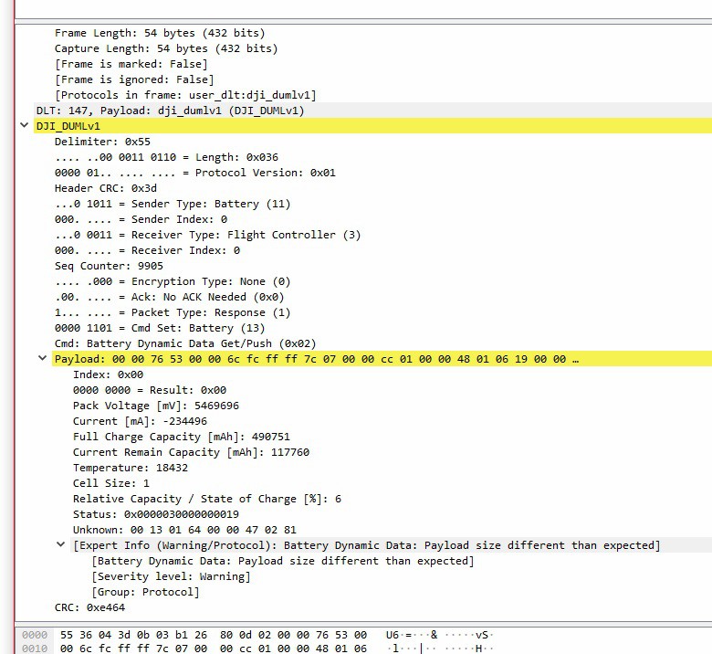Viewport: 712px width, 654px height.
Task: Select the 'Cell Size: 1' field
Action: tap(111, 483)
